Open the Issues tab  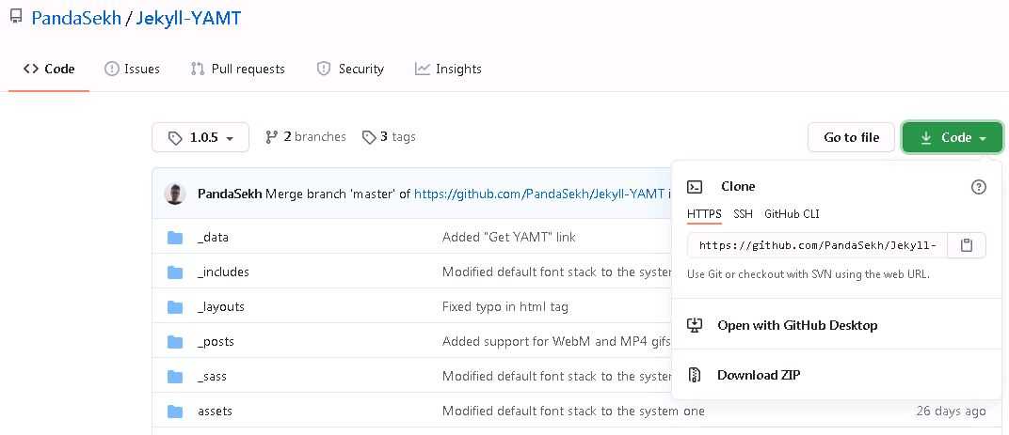coord(132,69)
